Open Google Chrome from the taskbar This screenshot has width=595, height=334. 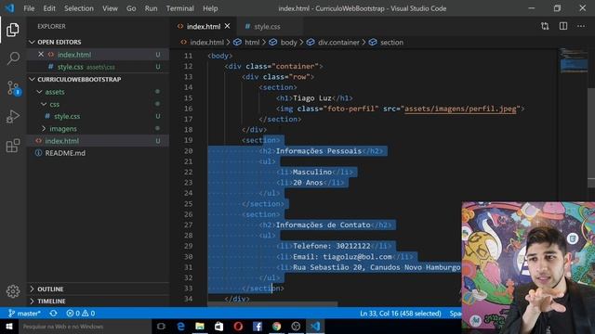pyautogui.click(x=277, y=326)
